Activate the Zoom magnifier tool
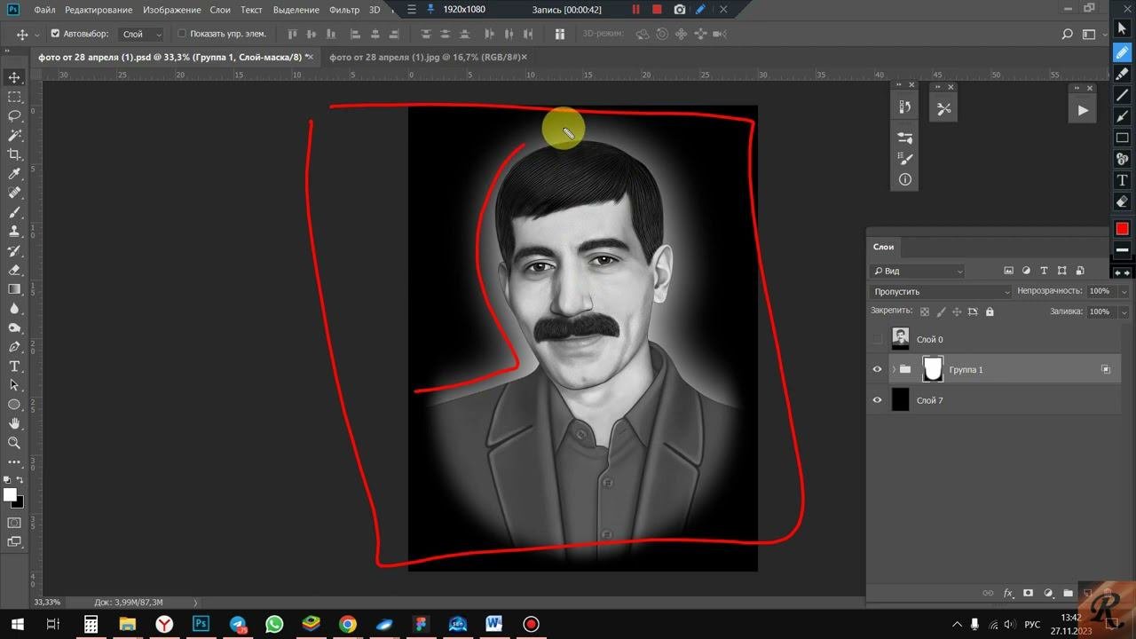Image resolution: width=1136 pixels, height=639 pixels. [x=14, y=443]
